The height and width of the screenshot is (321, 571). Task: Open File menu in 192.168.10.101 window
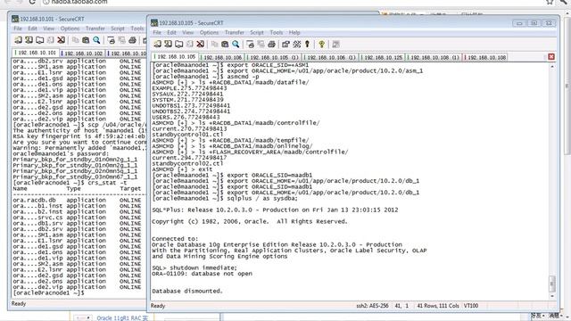pyautogui.click(x=18, y=29)
